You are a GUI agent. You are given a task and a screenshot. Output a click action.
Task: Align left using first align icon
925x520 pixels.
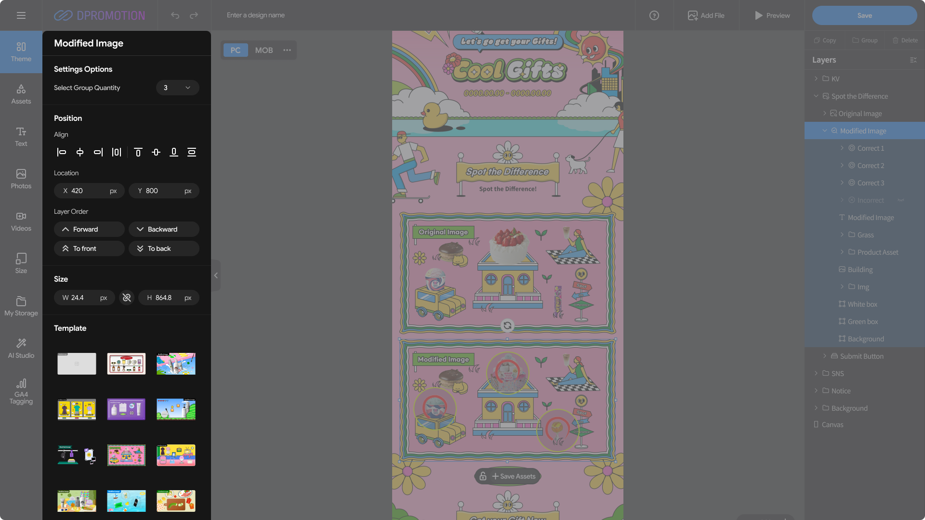(61, 153)
